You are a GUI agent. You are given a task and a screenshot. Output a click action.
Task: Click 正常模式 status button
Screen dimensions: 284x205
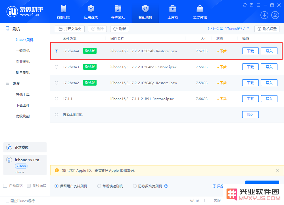point(25,147)
